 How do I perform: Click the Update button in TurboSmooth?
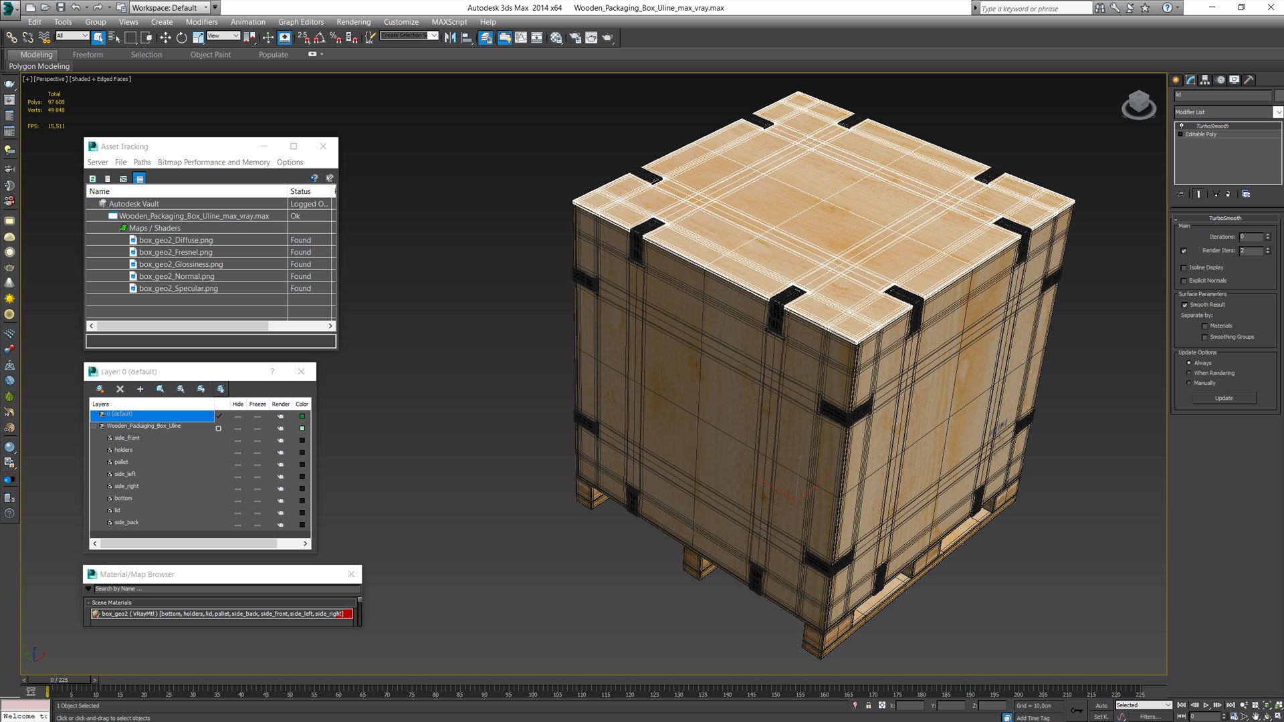[x=1224, y=398]
